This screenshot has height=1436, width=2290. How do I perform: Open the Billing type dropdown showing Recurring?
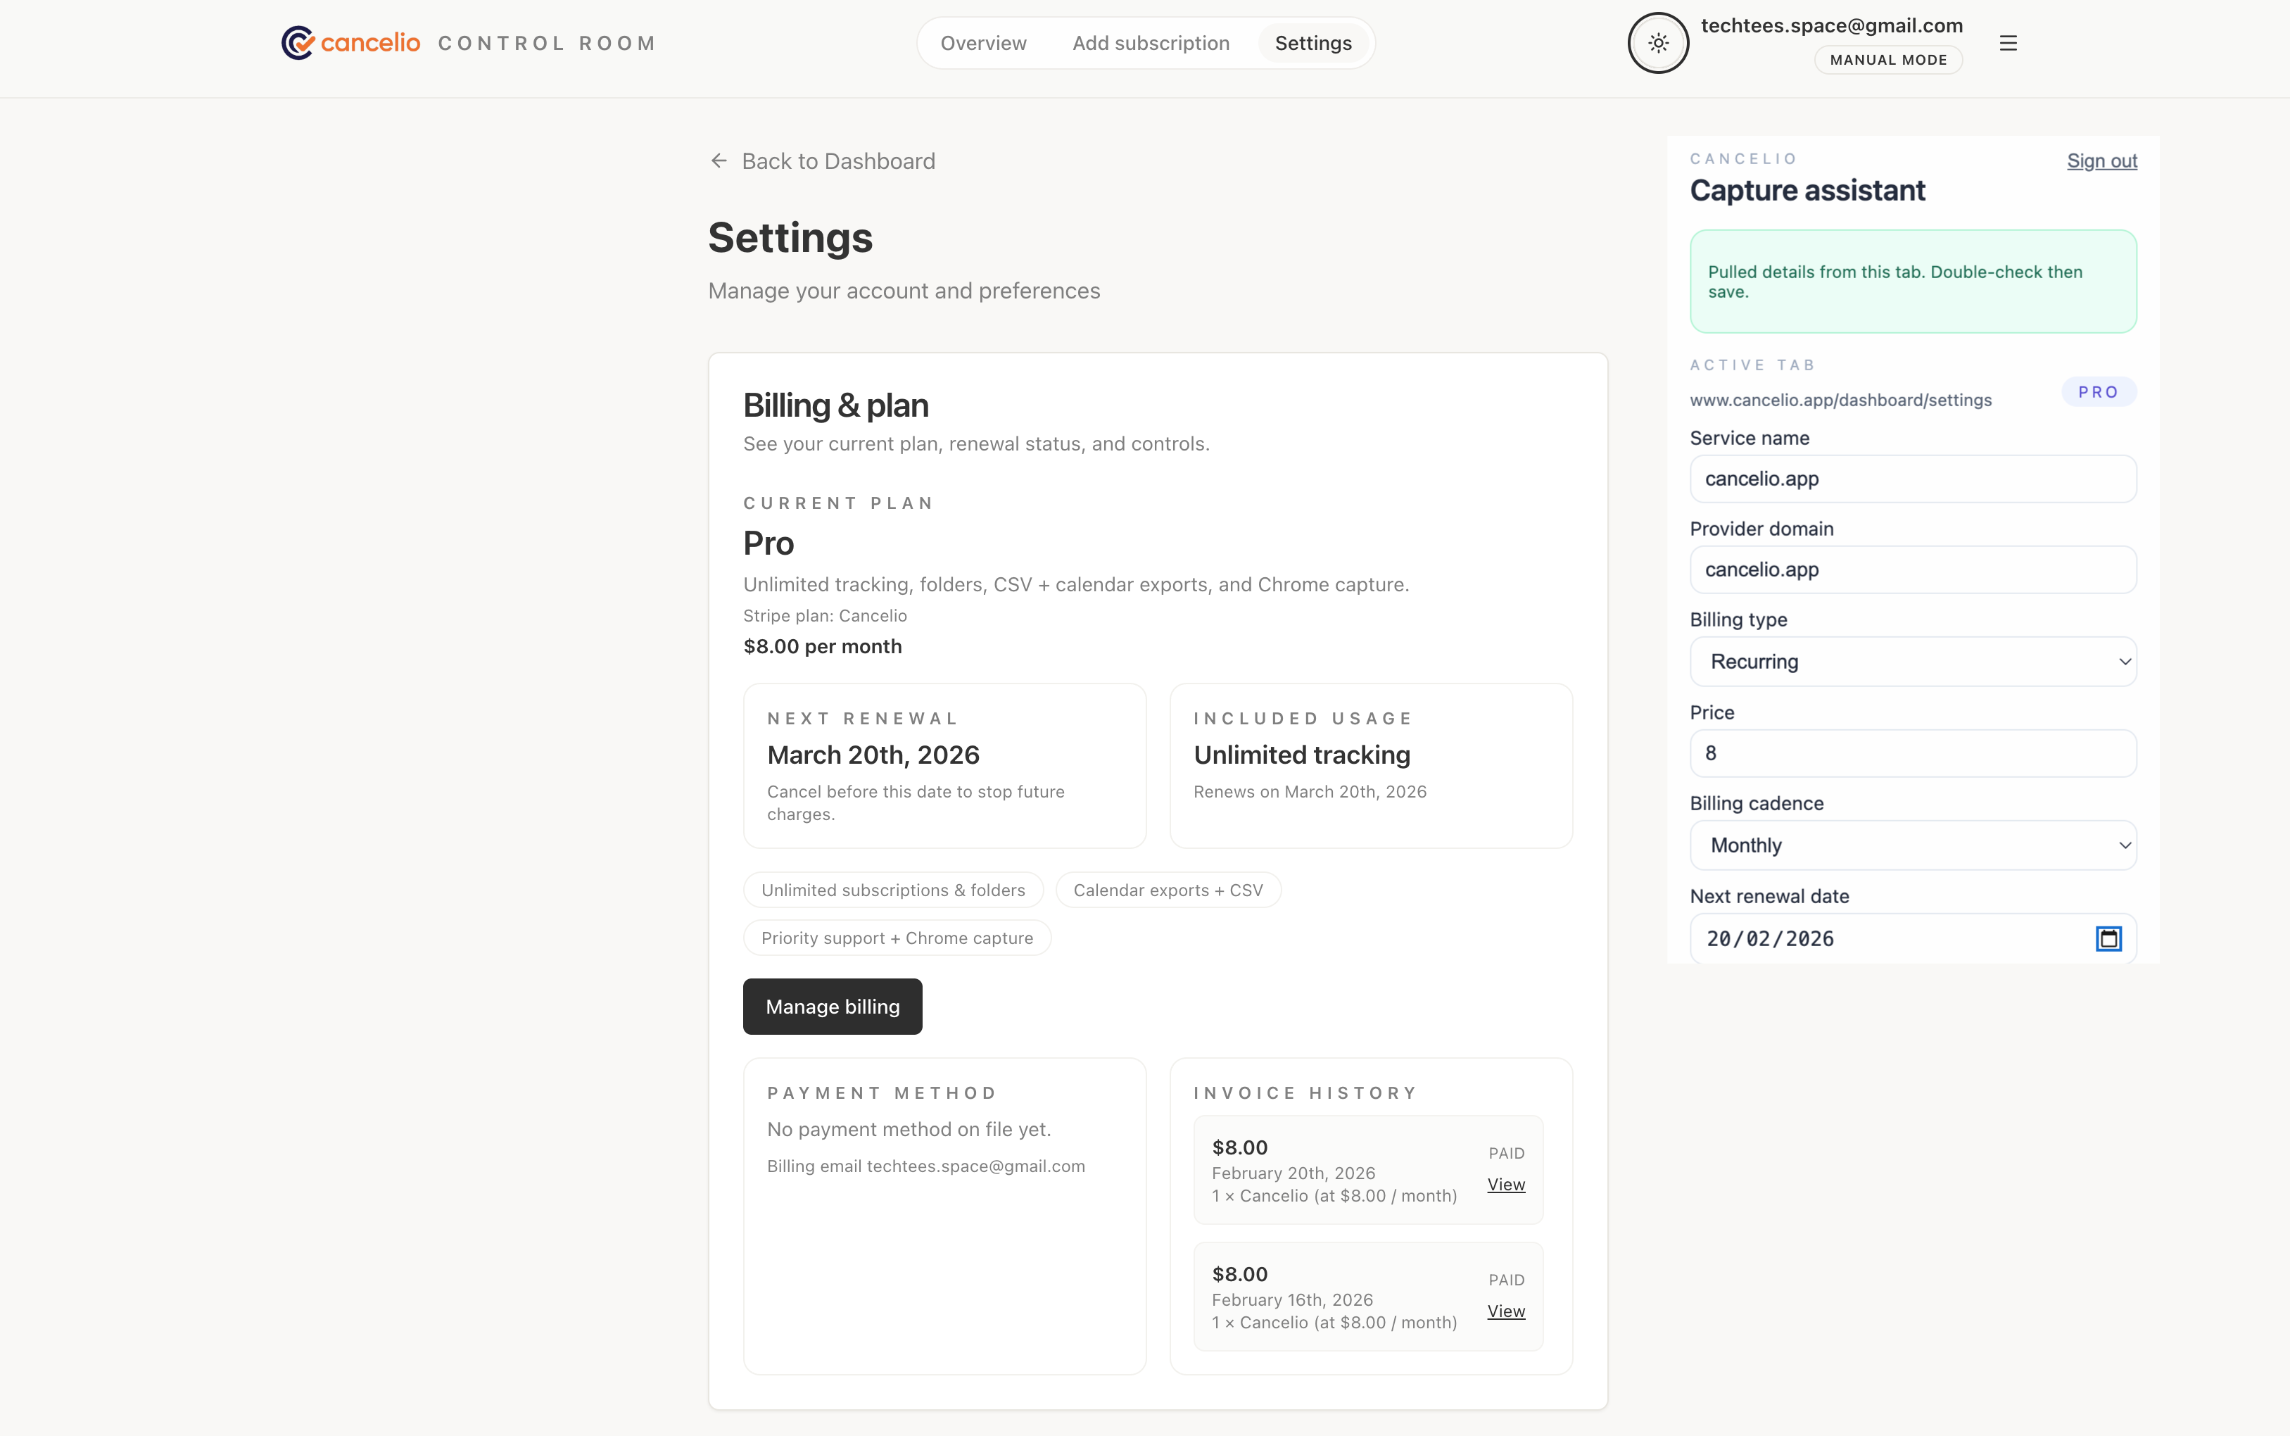click(x=1913, y=661)
